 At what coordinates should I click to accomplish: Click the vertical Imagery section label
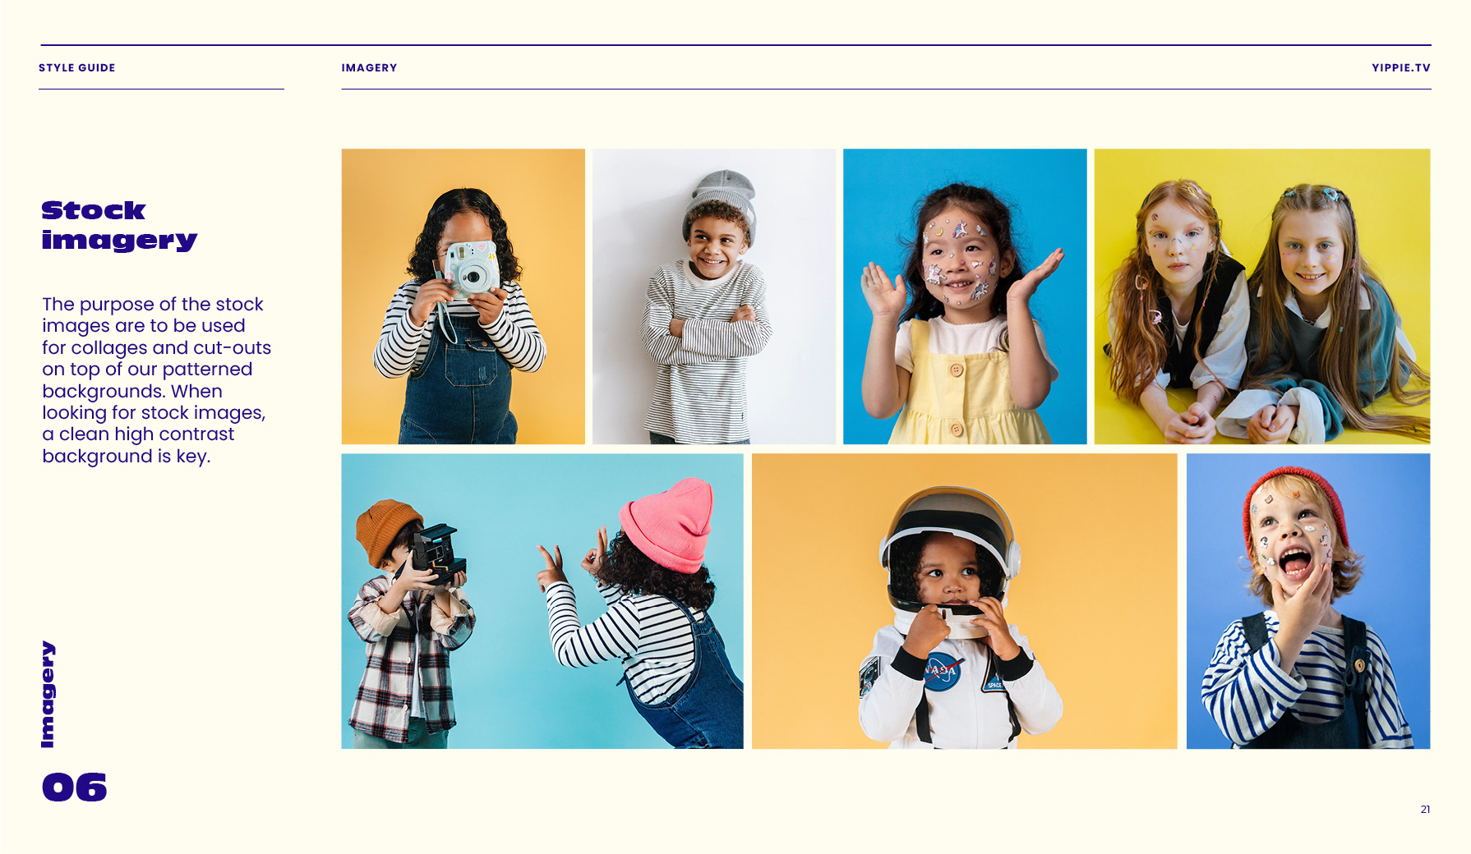tap(48, 695)
